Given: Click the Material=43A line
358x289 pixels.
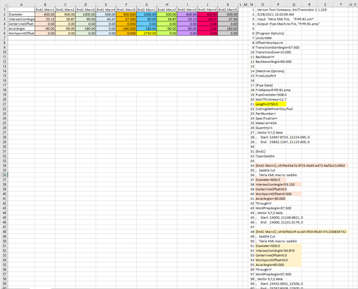Looking at the screenshot, I should point(266,123).
